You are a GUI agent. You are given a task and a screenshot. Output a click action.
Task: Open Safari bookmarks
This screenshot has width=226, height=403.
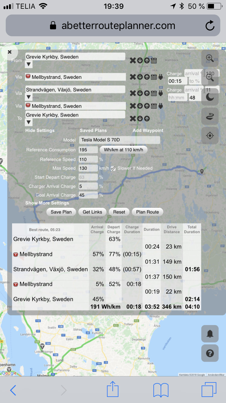pyautogui.click(x=161, y=390)
